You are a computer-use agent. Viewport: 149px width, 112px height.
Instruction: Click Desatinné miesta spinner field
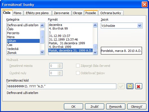pos(56,66)
